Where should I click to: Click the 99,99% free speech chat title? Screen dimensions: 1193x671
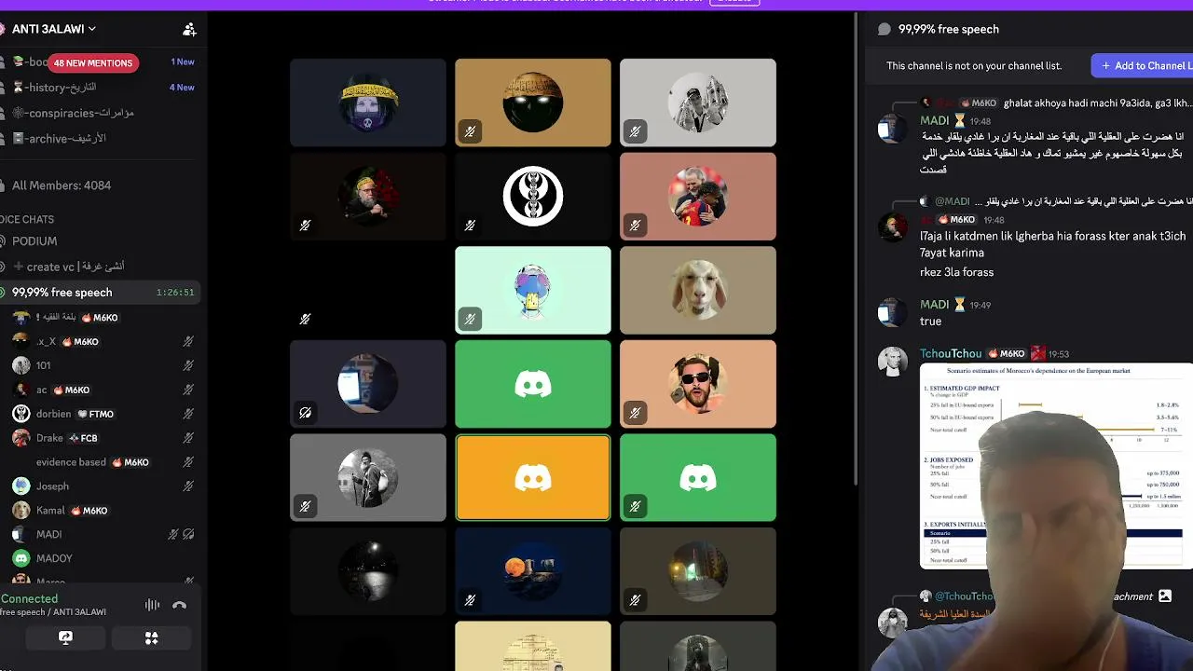tap(949, 30)
